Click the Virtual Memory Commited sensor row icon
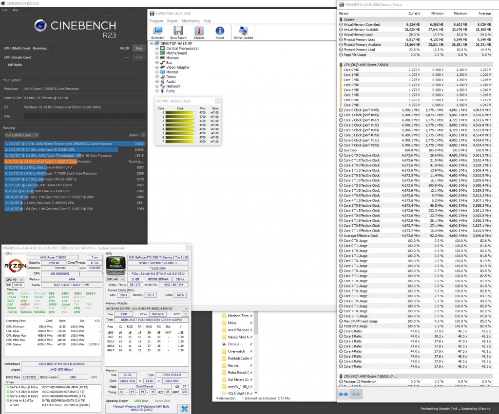Image resolution: width=499 pixels, height=414 pixels. coord(341,24)
